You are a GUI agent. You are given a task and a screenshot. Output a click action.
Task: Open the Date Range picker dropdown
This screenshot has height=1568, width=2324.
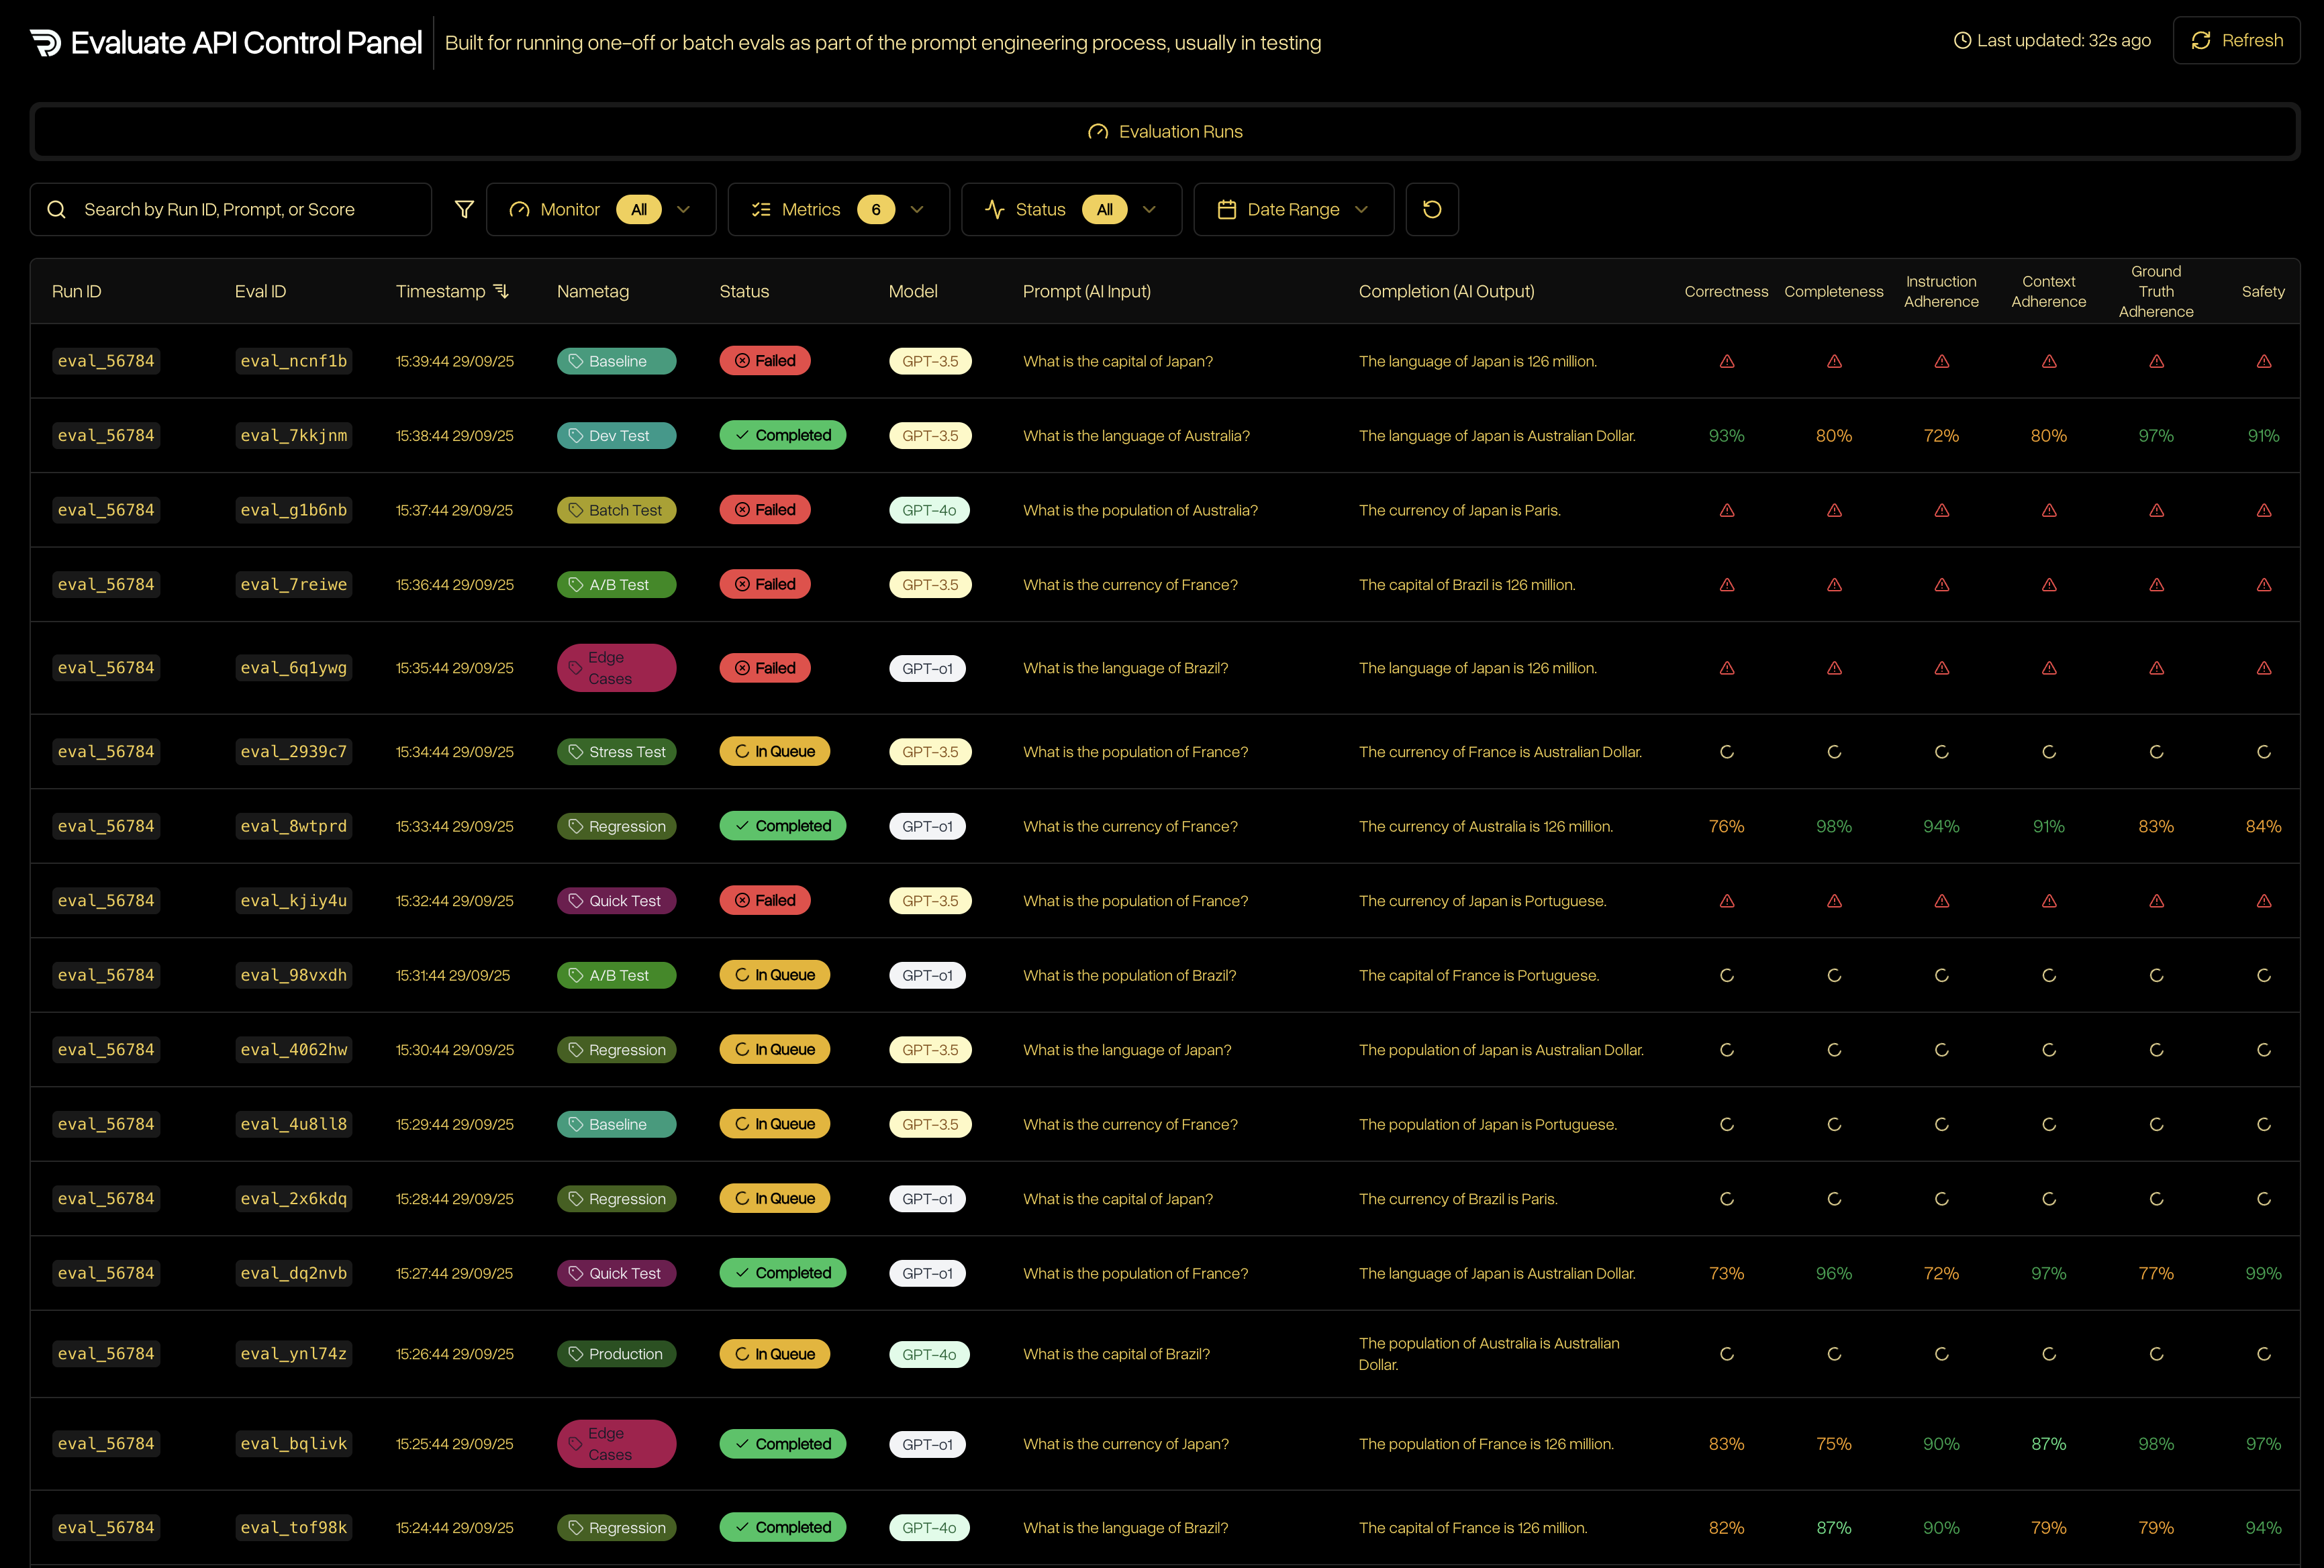click(x=1292, y=209)
